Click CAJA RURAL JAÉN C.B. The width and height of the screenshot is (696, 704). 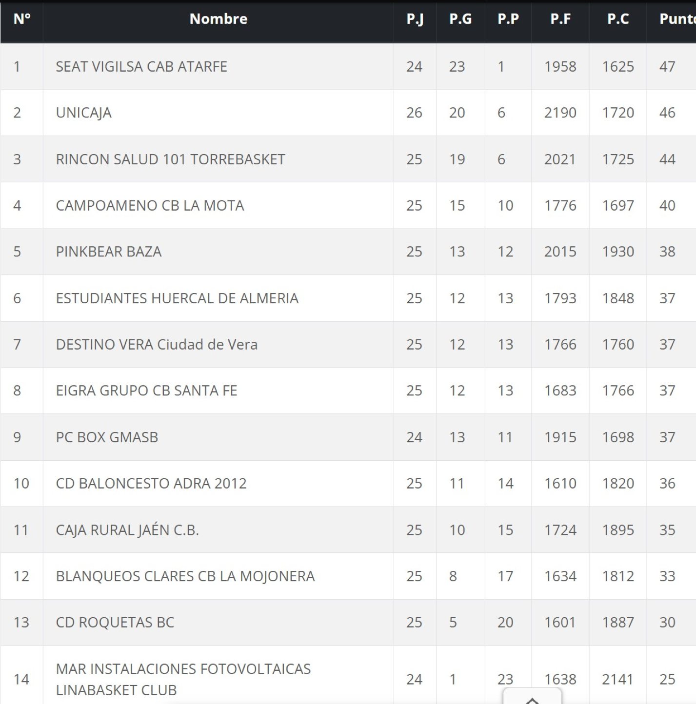click(127, 530)
